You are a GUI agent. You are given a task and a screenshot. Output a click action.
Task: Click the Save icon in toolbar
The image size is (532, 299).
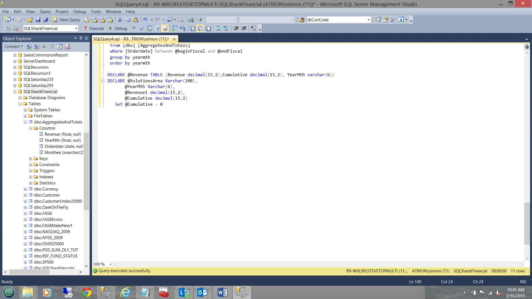coord(38,20)
